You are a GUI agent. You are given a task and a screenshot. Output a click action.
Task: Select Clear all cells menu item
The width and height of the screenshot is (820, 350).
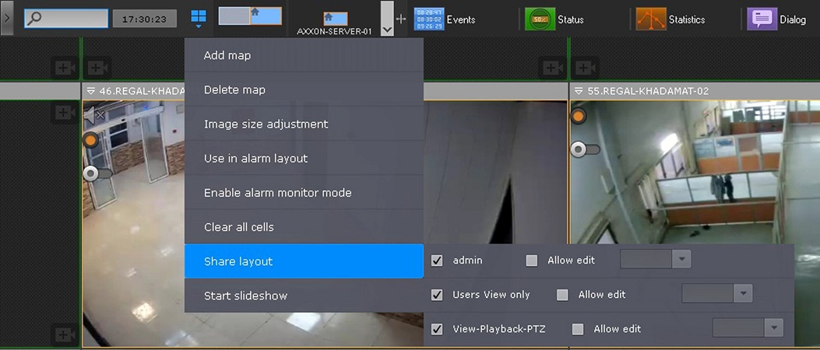click(238, 227)
